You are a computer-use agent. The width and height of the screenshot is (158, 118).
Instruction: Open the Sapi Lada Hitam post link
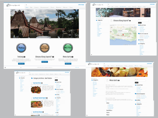(x=37, y=83)
